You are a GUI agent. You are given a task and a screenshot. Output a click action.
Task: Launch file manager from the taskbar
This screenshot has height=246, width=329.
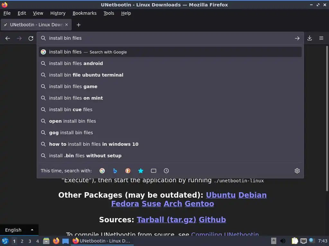pos(46,241)
